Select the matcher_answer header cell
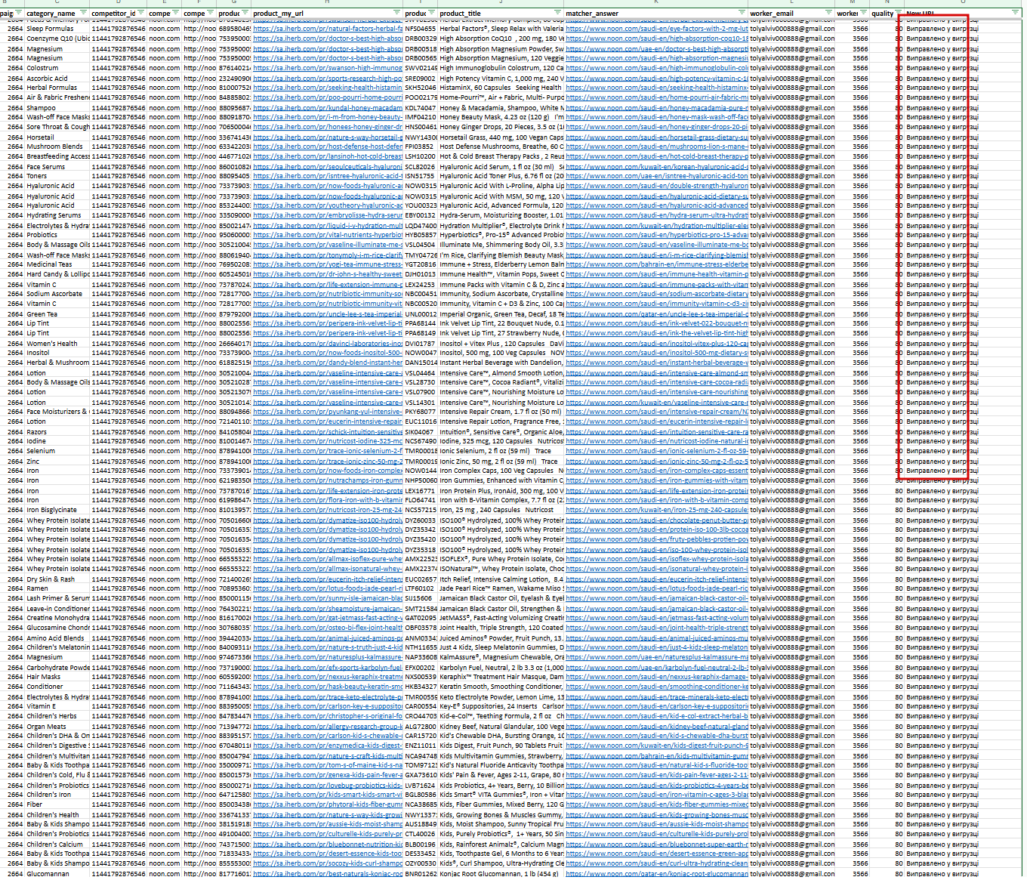Screen dimensions: 1027x880 [x=656, y=14]
